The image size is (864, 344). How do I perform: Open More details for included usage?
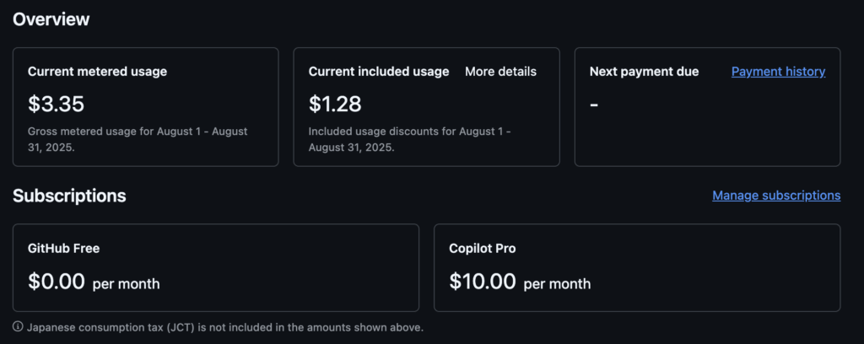pos(500,72)
